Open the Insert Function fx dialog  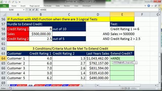[x=36, y=10]
